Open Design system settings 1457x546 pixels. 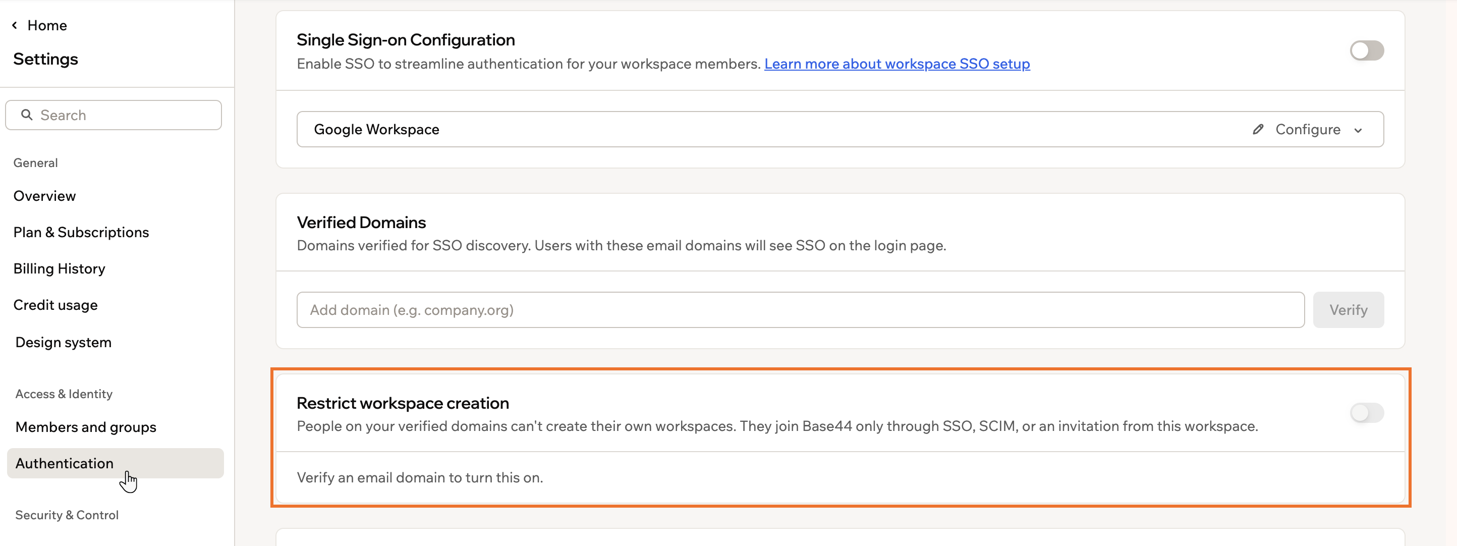(64, 342)
